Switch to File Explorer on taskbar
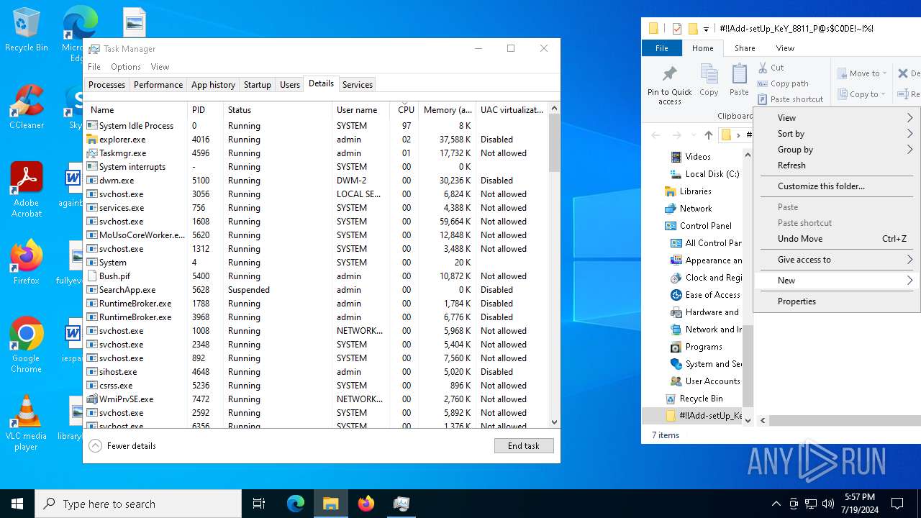Image resolution: width=921 pixels, height=518 pixels. (x=331, y=504)
